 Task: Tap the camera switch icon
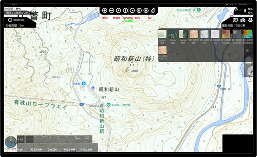[x=243, y=20]
